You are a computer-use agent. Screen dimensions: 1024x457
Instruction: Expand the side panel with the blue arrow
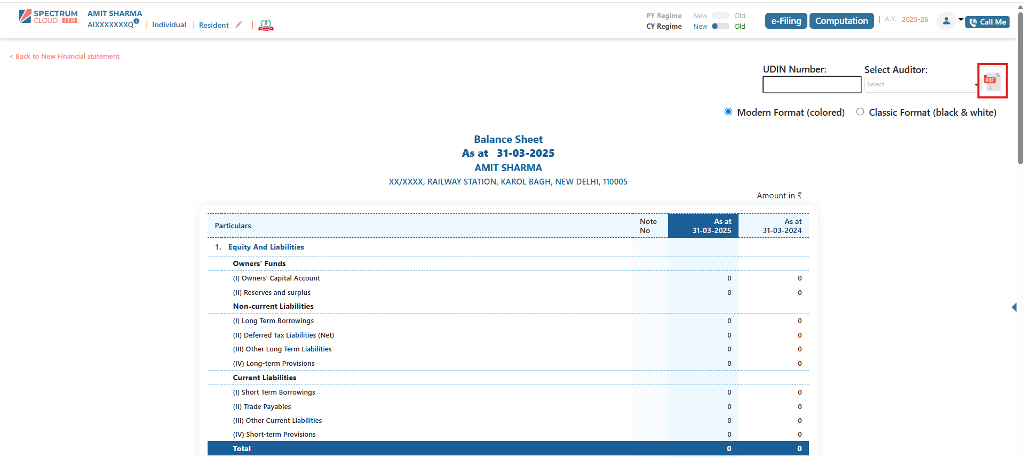[1014, 307]
